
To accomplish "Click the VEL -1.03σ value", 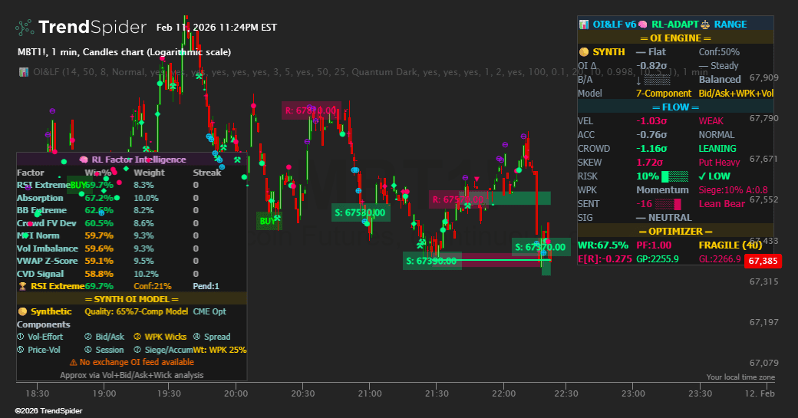I will [651, 121].
